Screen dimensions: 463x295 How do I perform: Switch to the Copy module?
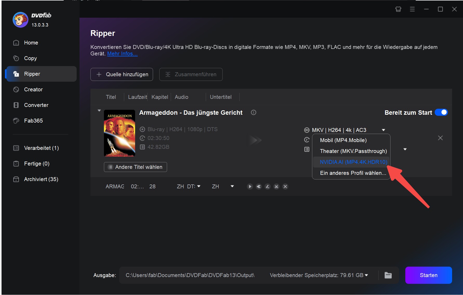click(x=41, y=58)
